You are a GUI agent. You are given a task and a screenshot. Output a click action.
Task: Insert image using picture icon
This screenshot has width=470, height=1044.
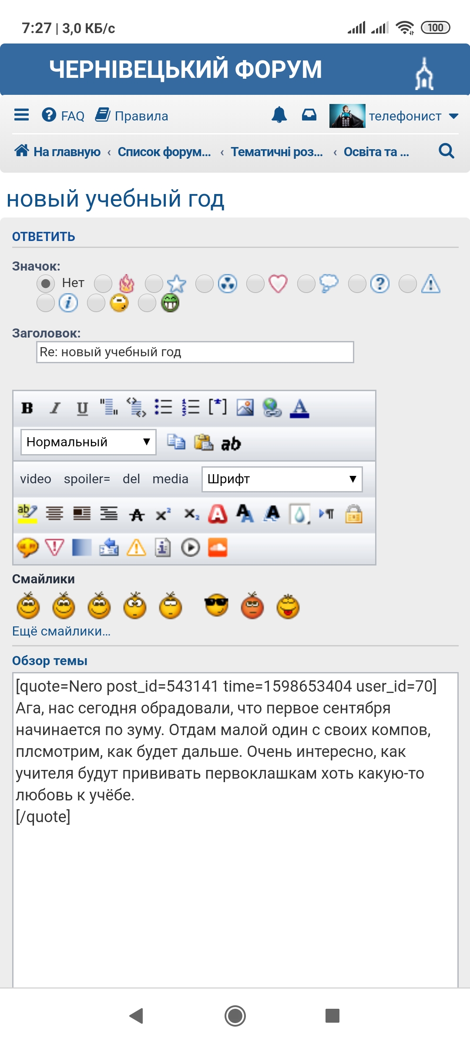click(245, 408)
